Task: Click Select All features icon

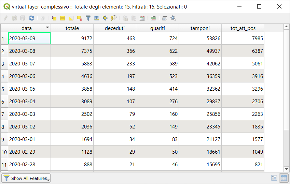Action: (x=63, y=18)
